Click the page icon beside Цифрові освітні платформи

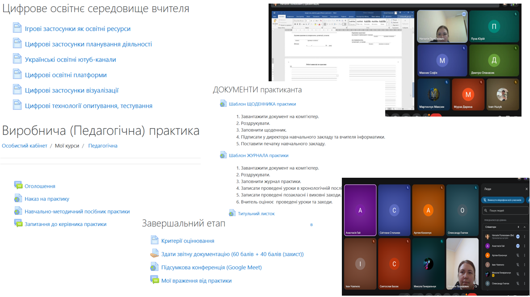17,74
